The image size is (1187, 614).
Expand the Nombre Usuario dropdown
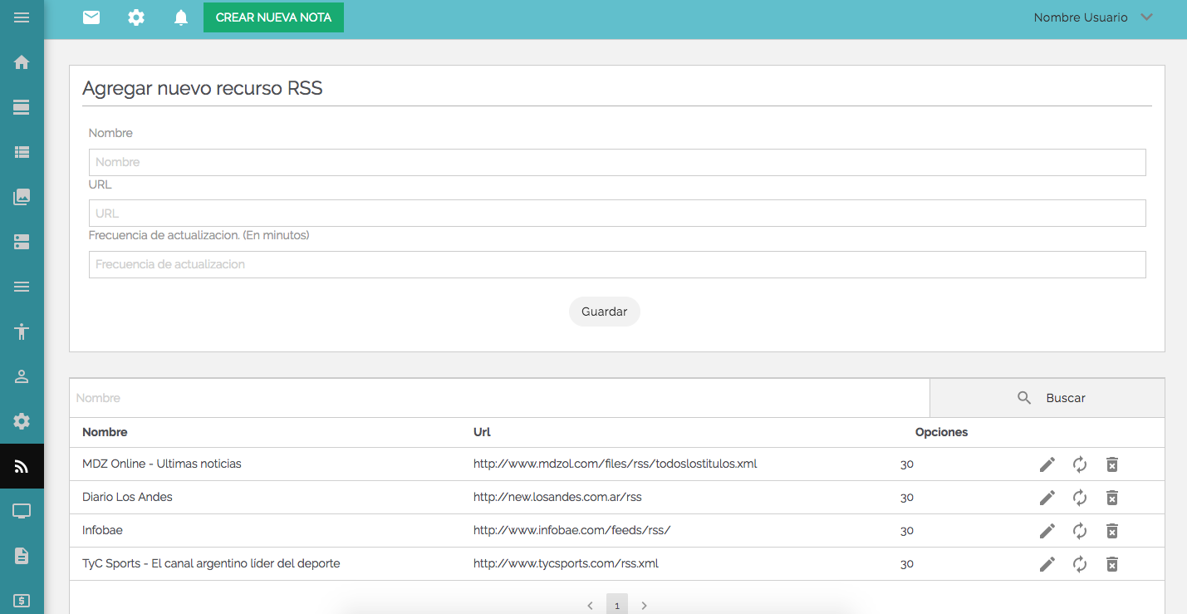pos(1093,17)
